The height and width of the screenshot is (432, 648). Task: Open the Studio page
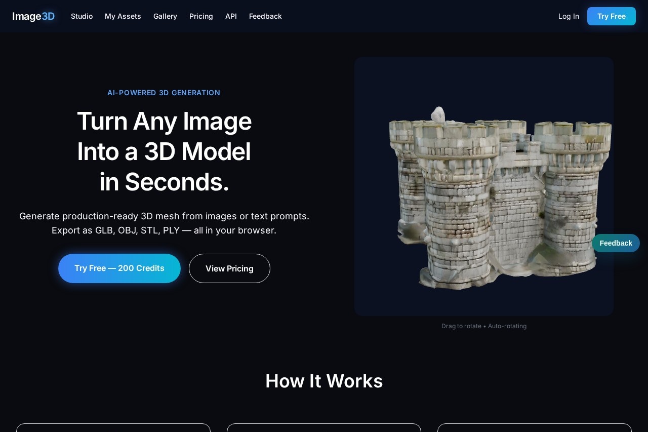82,16
